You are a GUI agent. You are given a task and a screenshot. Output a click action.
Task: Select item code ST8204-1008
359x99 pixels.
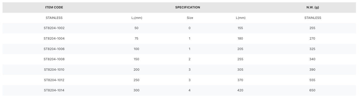tap(54, 59)
